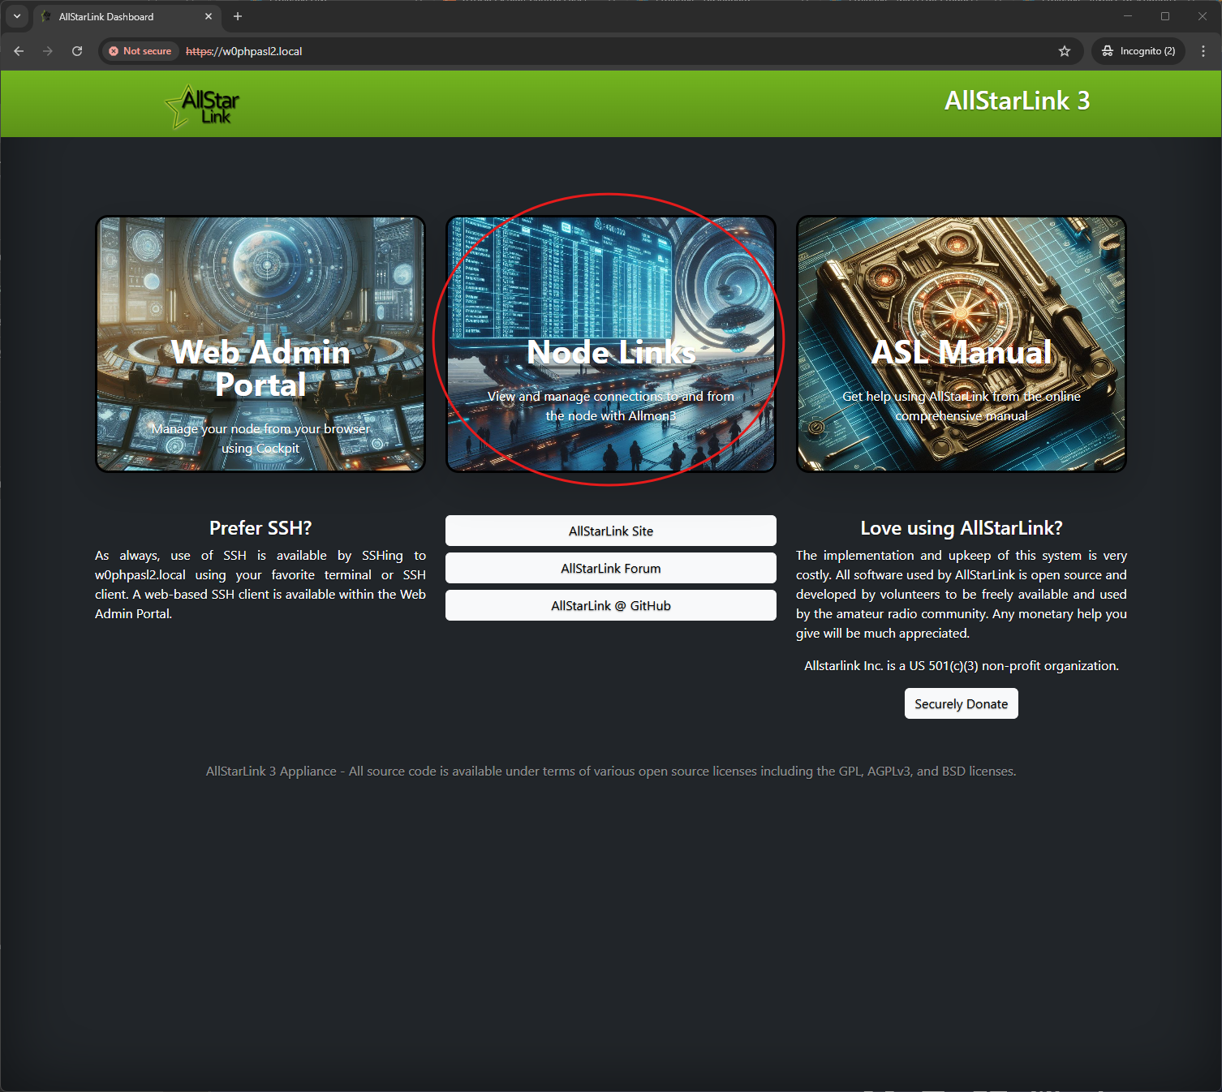Open the Node Links card
1222x1092 pixels.
click(611, 343)
